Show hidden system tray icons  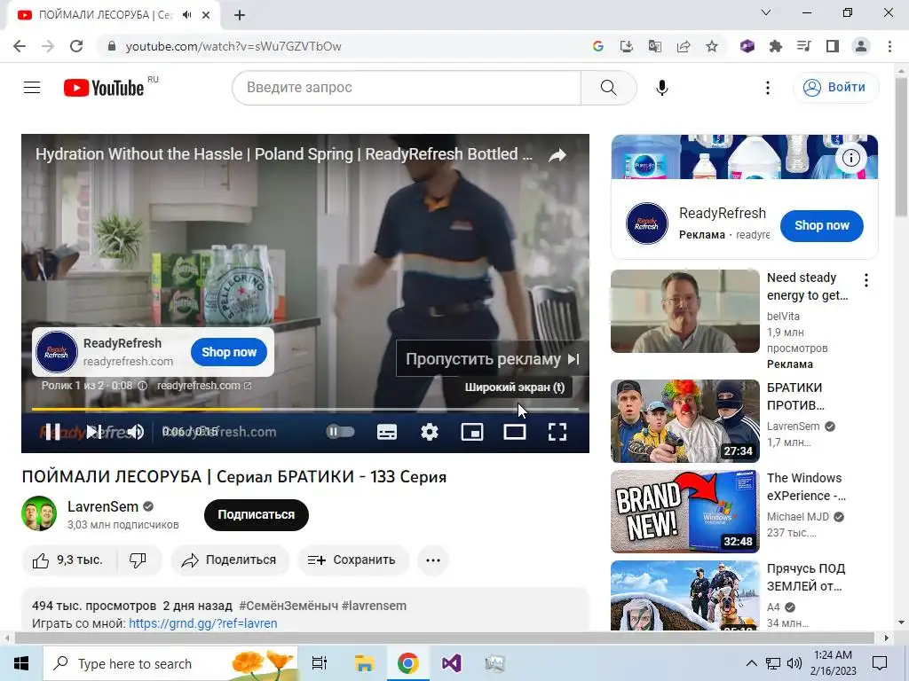pyautogui.click(x=751, y=663)
